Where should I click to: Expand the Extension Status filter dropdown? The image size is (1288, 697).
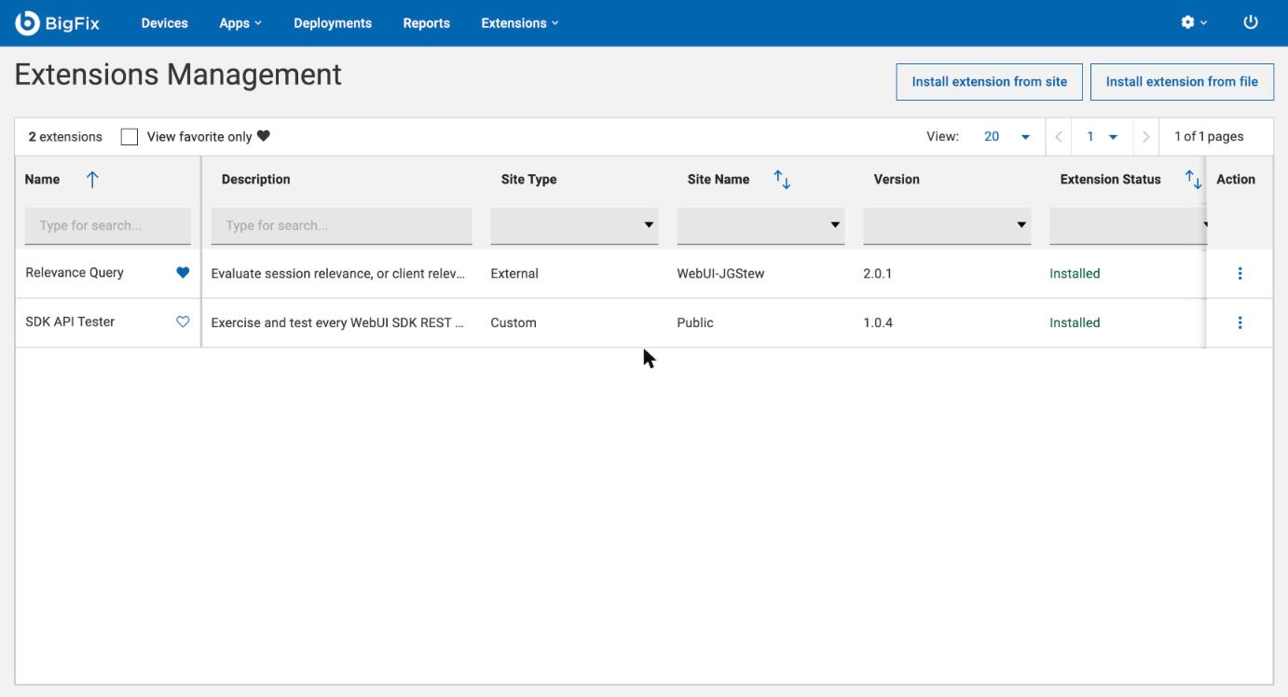coord(1128,225)
